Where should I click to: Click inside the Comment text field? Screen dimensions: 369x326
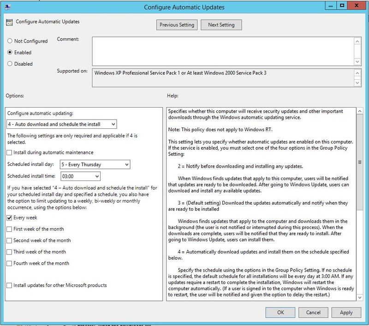221,51
